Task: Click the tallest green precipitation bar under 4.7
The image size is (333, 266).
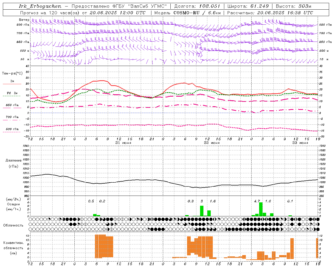Action: 261,209
